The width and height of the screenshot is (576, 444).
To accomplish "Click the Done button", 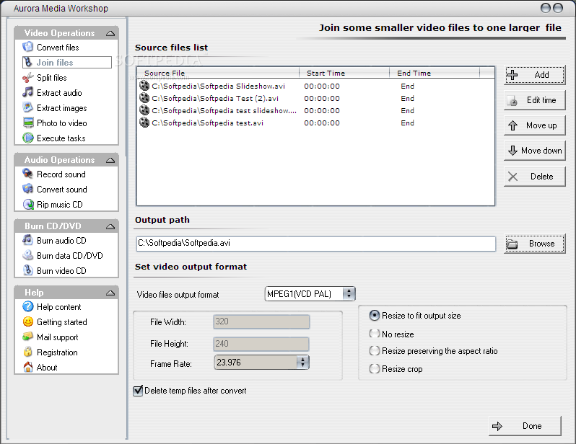I will click(x=525, y=426).
